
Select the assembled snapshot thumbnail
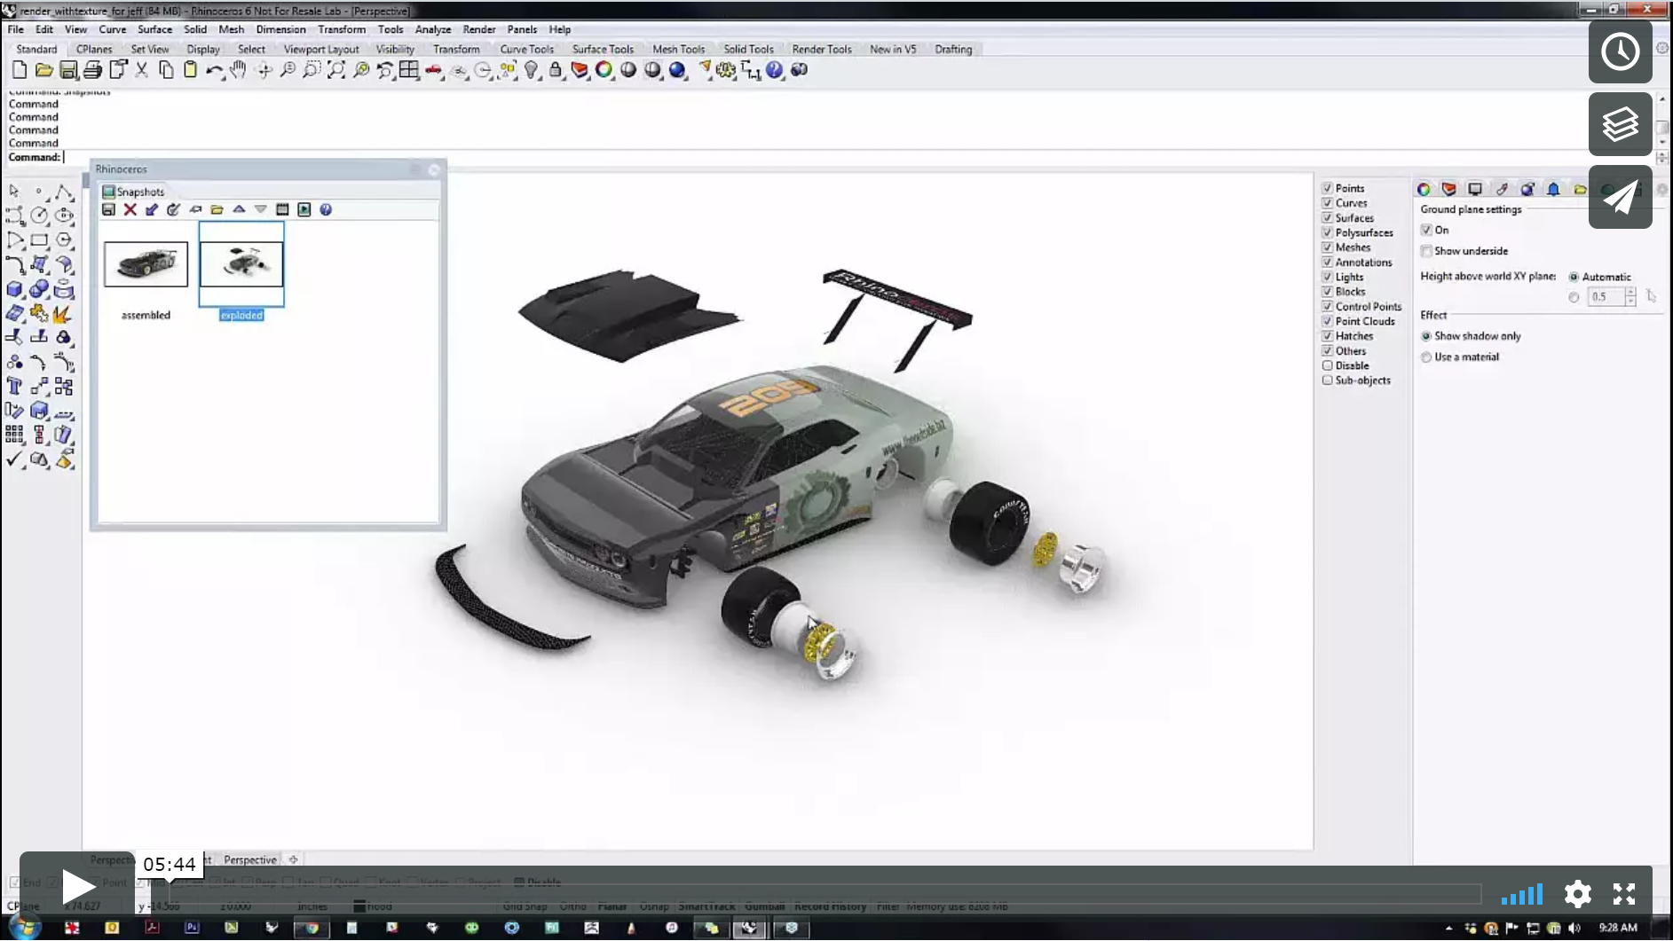pyautogui.click(x=146, y=264)
